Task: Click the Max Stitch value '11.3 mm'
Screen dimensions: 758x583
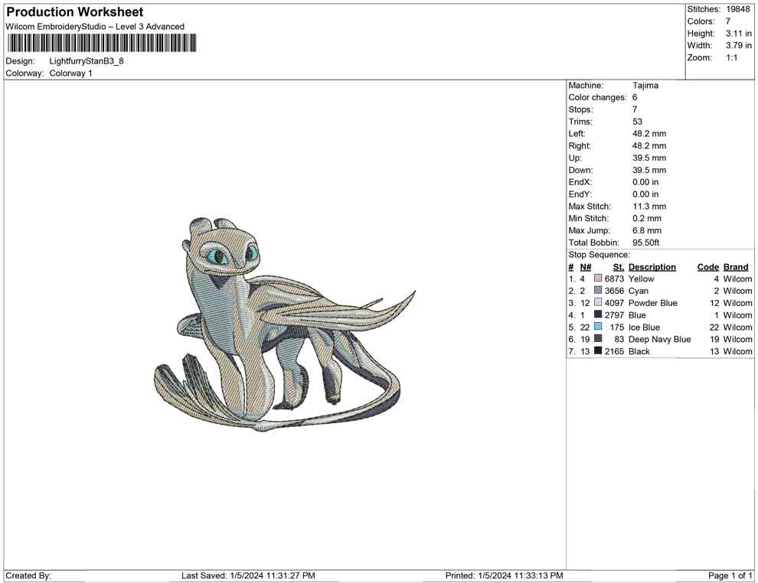Action: click(649, 207)
